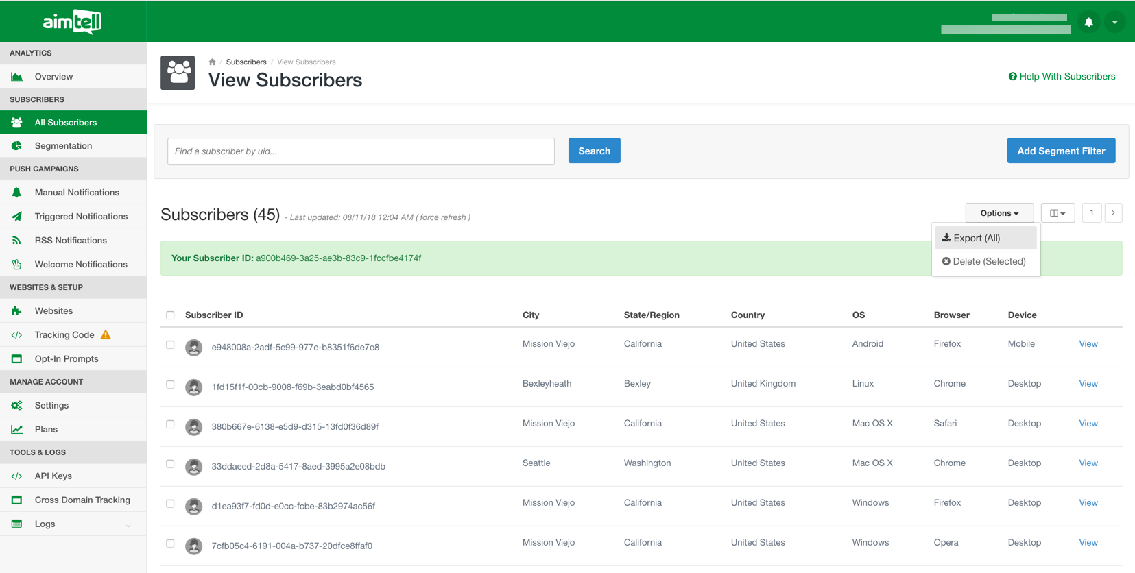Click Add Segment Filter button
Viewport: 1135px width, 573px height.
point(1061,151)
